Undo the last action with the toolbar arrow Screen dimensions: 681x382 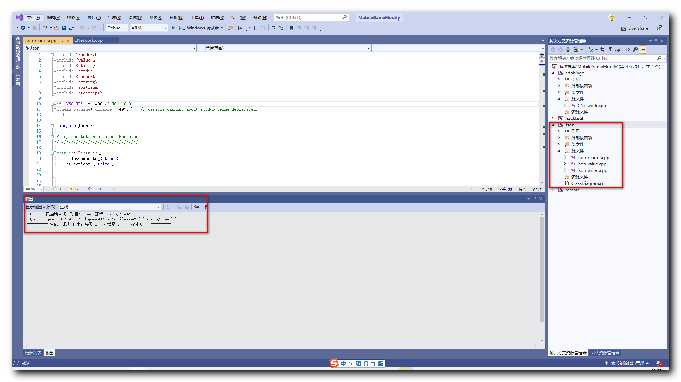82,28
